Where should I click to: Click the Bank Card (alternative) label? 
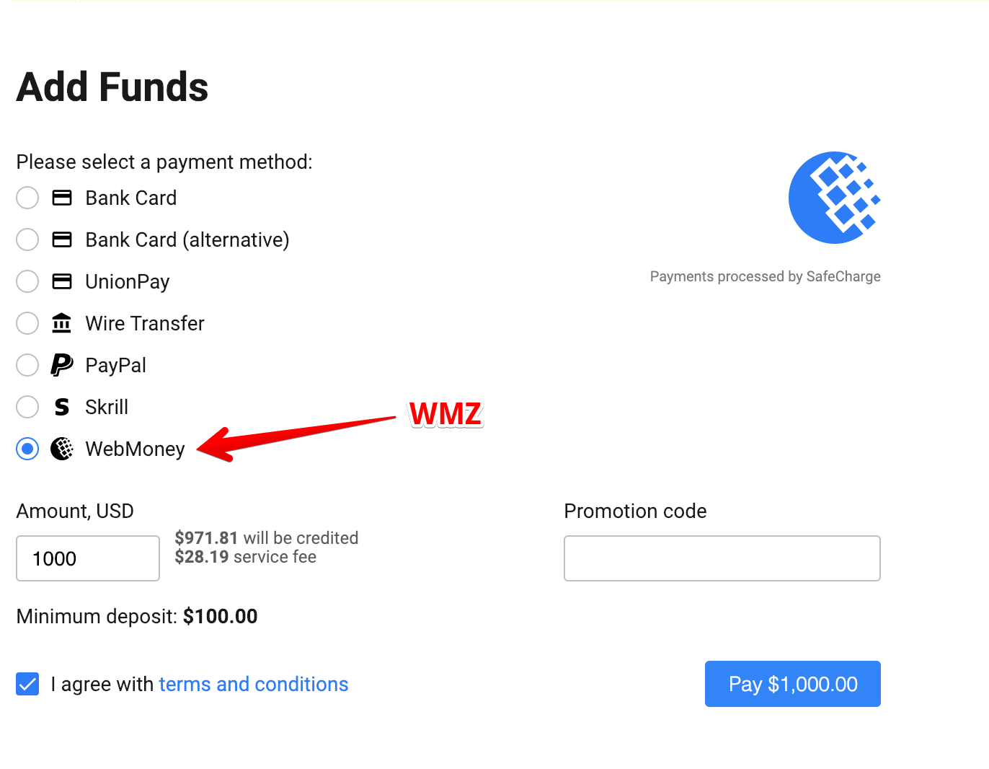click(187, 240)
